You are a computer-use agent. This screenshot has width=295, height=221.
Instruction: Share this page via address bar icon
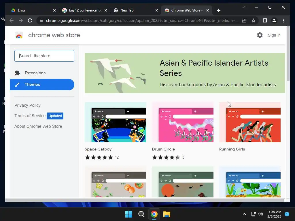tap(244, 20)
